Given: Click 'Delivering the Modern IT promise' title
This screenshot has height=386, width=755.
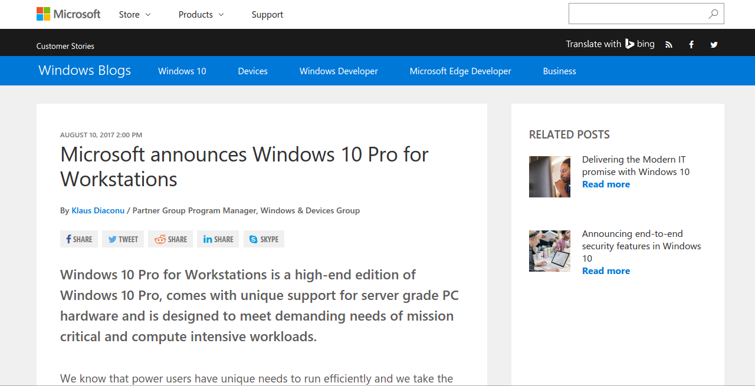Looking at the screenshot, I should click(636, 166).
